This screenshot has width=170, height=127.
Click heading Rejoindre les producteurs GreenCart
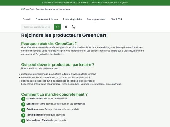tap(64, 35)
